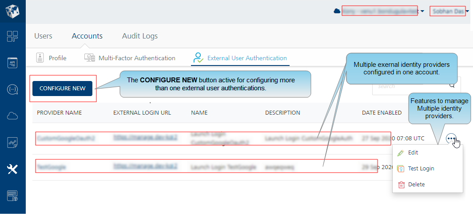Click the globe logo at top left
This screenshot has width=473, height=216.
tap(13, 11)
